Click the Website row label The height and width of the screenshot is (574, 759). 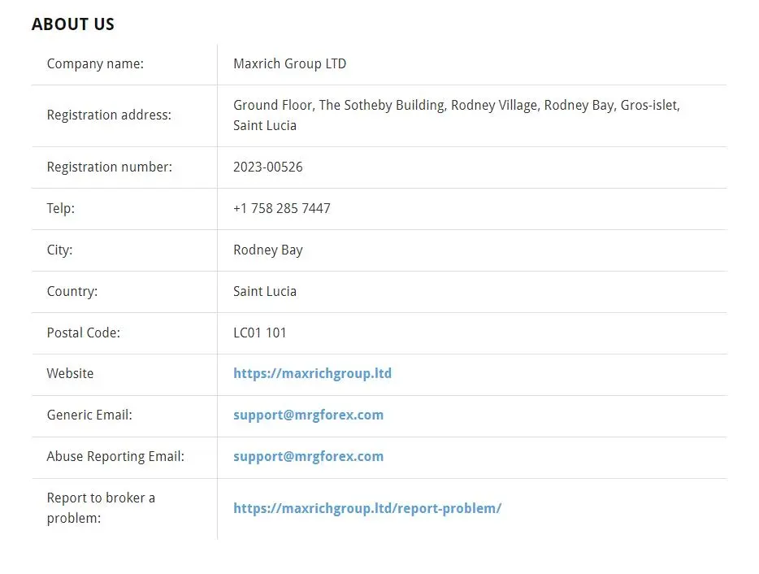[70, 373]
